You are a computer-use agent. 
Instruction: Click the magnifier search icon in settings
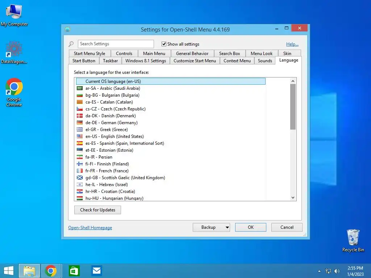point(71,44)
